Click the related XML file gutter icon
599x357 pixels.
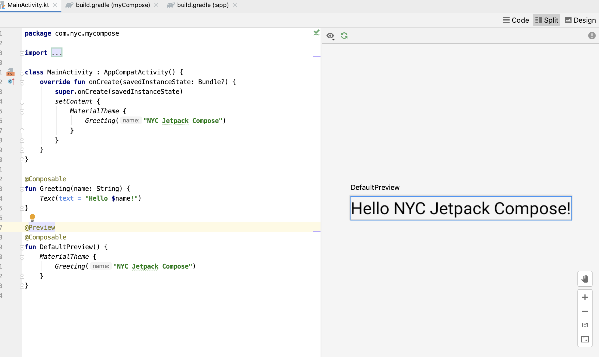[x=10, y=72]
